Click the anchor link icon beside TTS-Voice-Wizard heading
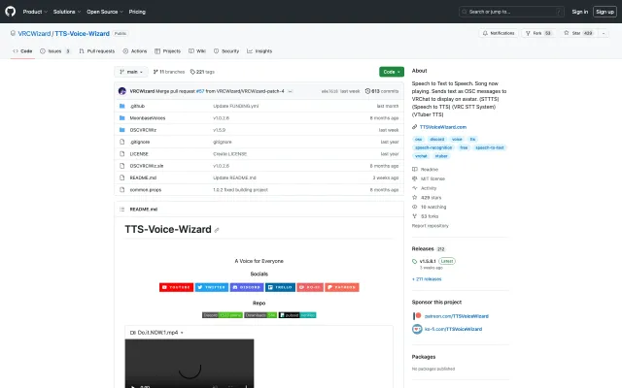 [x=217, y=230]
